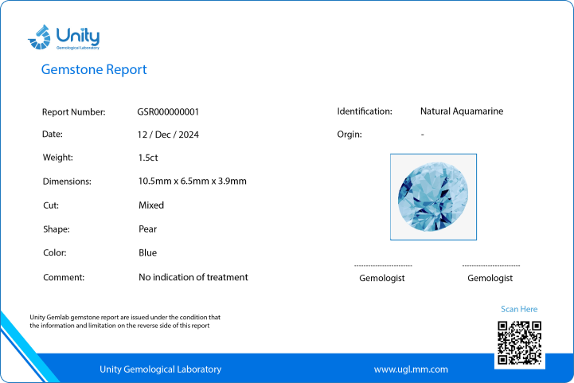
Task: Click the right Gemologist signature line
Action: [491, 266]
